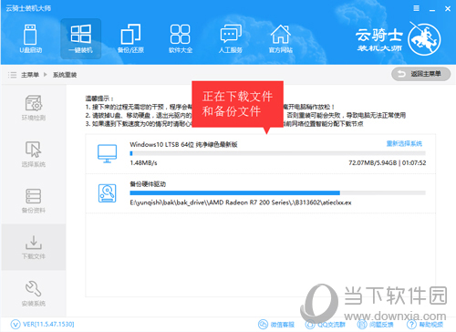The width and height of the screenshot is (456, 332).
Task: Click 系统重装 breadcrumb item
Action: [65, 75]
